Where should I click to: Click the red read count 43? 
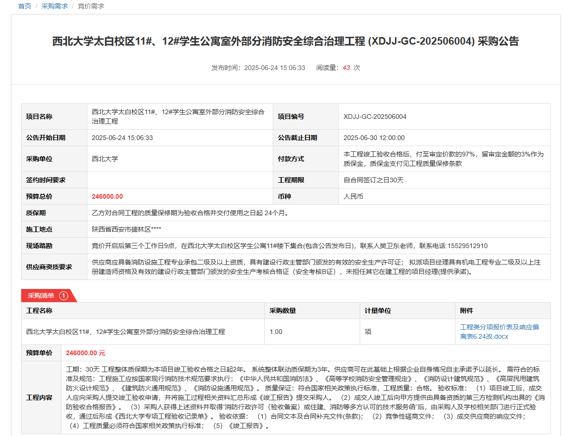click(346, 68)
